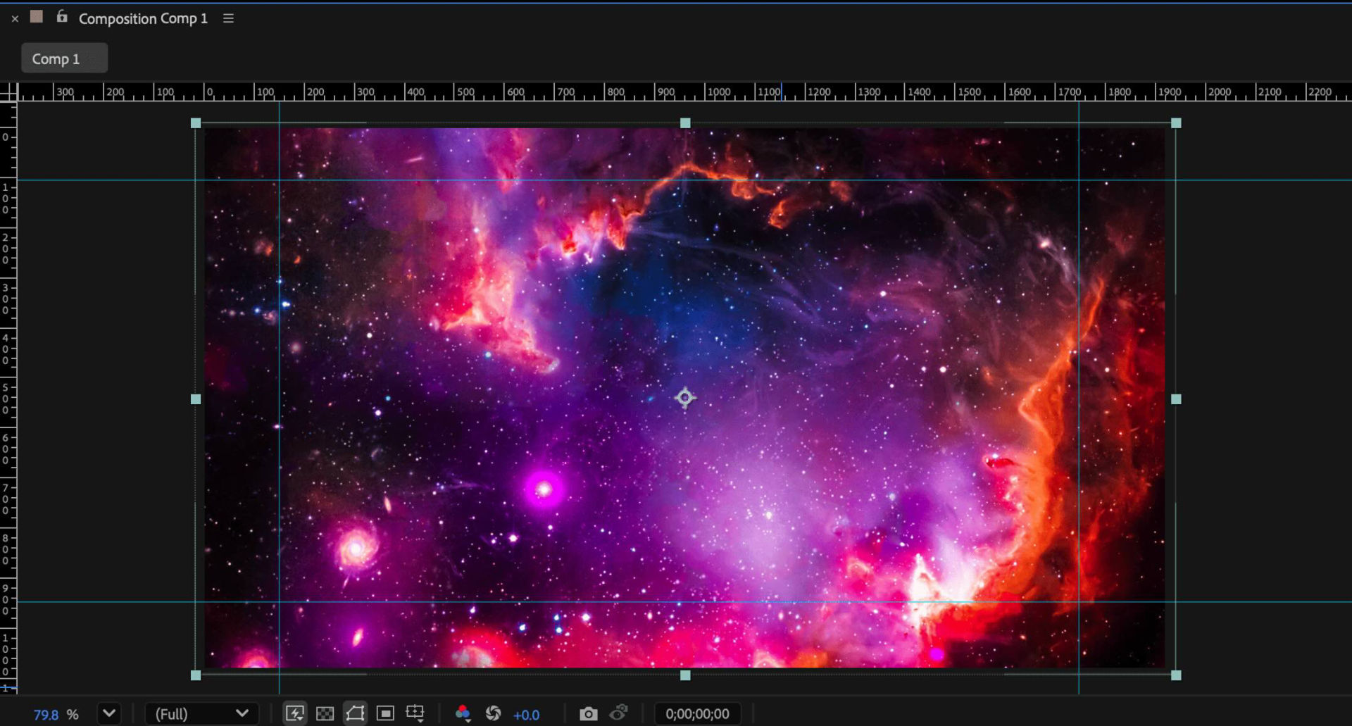Toggle mask and shape path visibility
The width and height of the screenshot is (1352, 726).
[x=355, y=714]
